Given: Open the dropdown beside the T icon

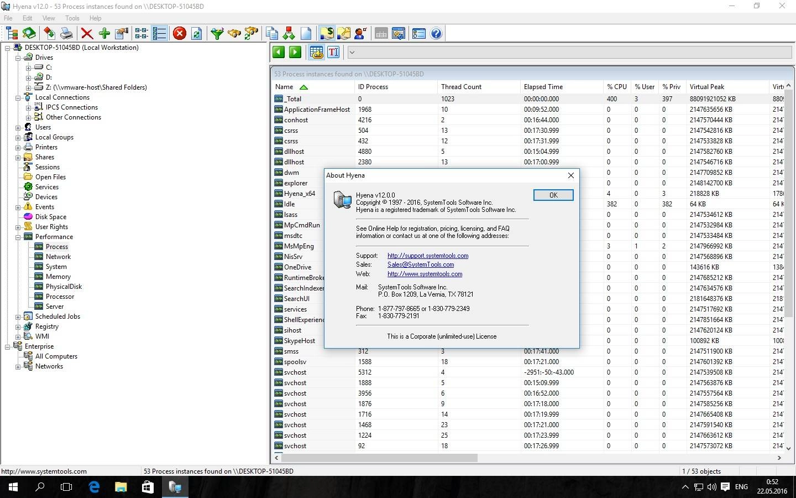Looking at the screenshot, I should 352,53.
